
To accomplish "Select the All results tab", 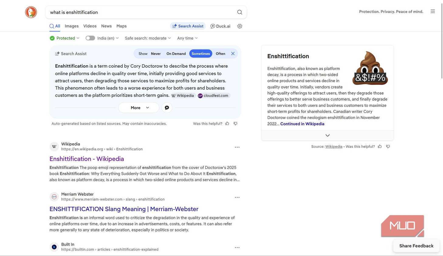I will 55,26.
